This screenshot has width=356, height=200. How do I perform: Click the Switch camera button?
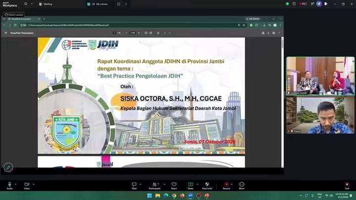pyautogui.click(x=14, y=15)
